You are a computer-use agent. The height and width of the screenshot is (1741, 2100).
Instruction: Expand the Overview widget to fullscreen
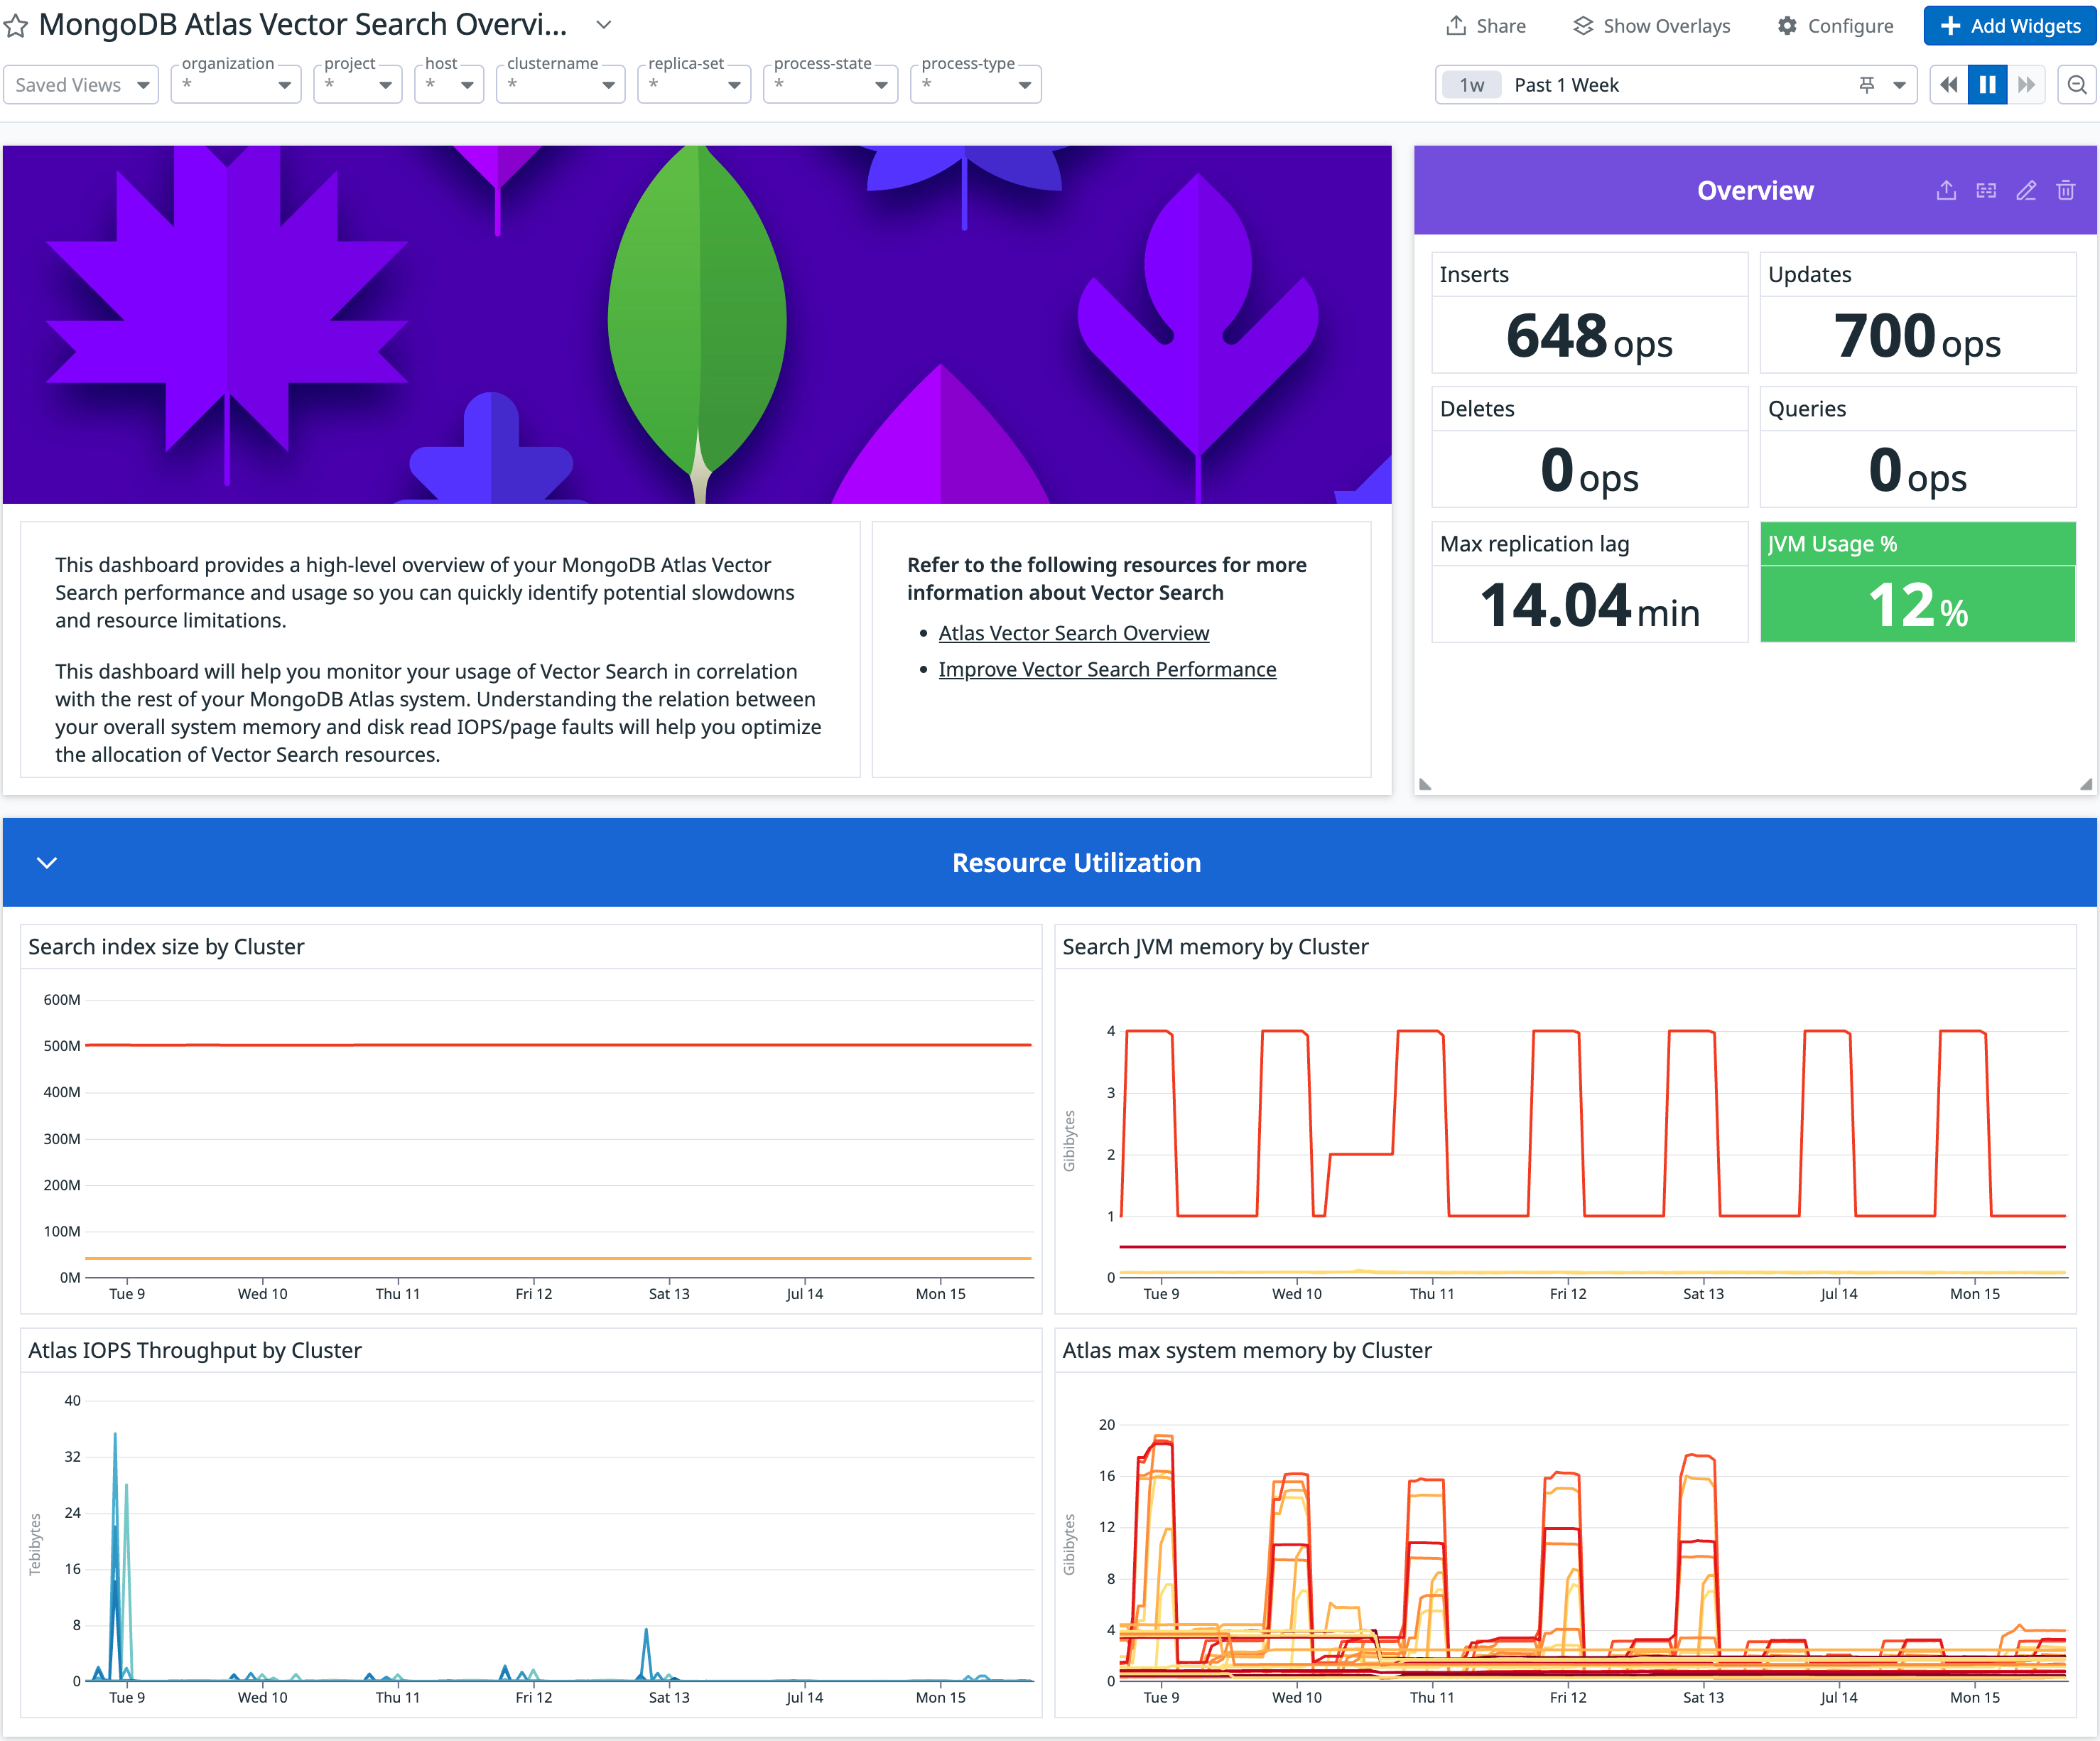1987,190
